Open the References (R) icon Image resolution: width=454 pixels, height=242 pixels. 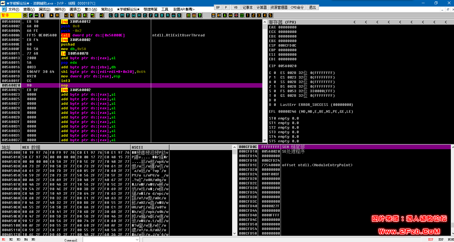[x=168, y=15]
